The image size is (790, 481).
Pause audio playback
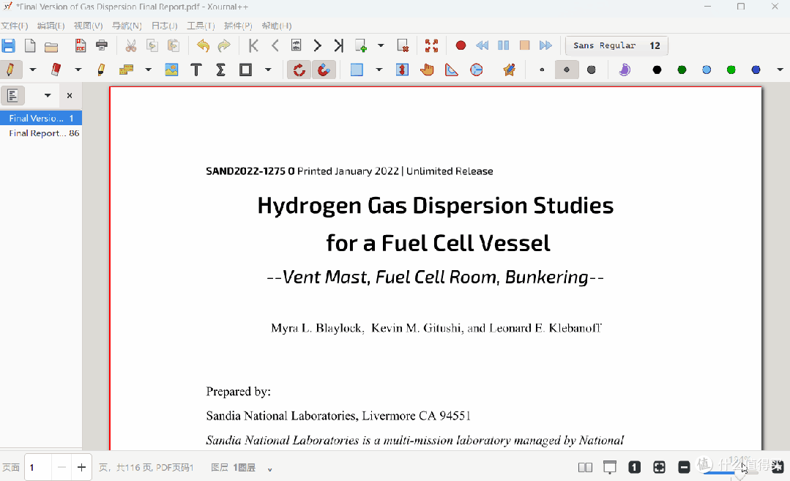click(x=503, y=45)
